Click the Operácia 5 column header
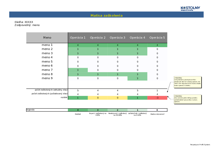Image resolution: width=213 pixels, height=150 pixels. (157, 38)
